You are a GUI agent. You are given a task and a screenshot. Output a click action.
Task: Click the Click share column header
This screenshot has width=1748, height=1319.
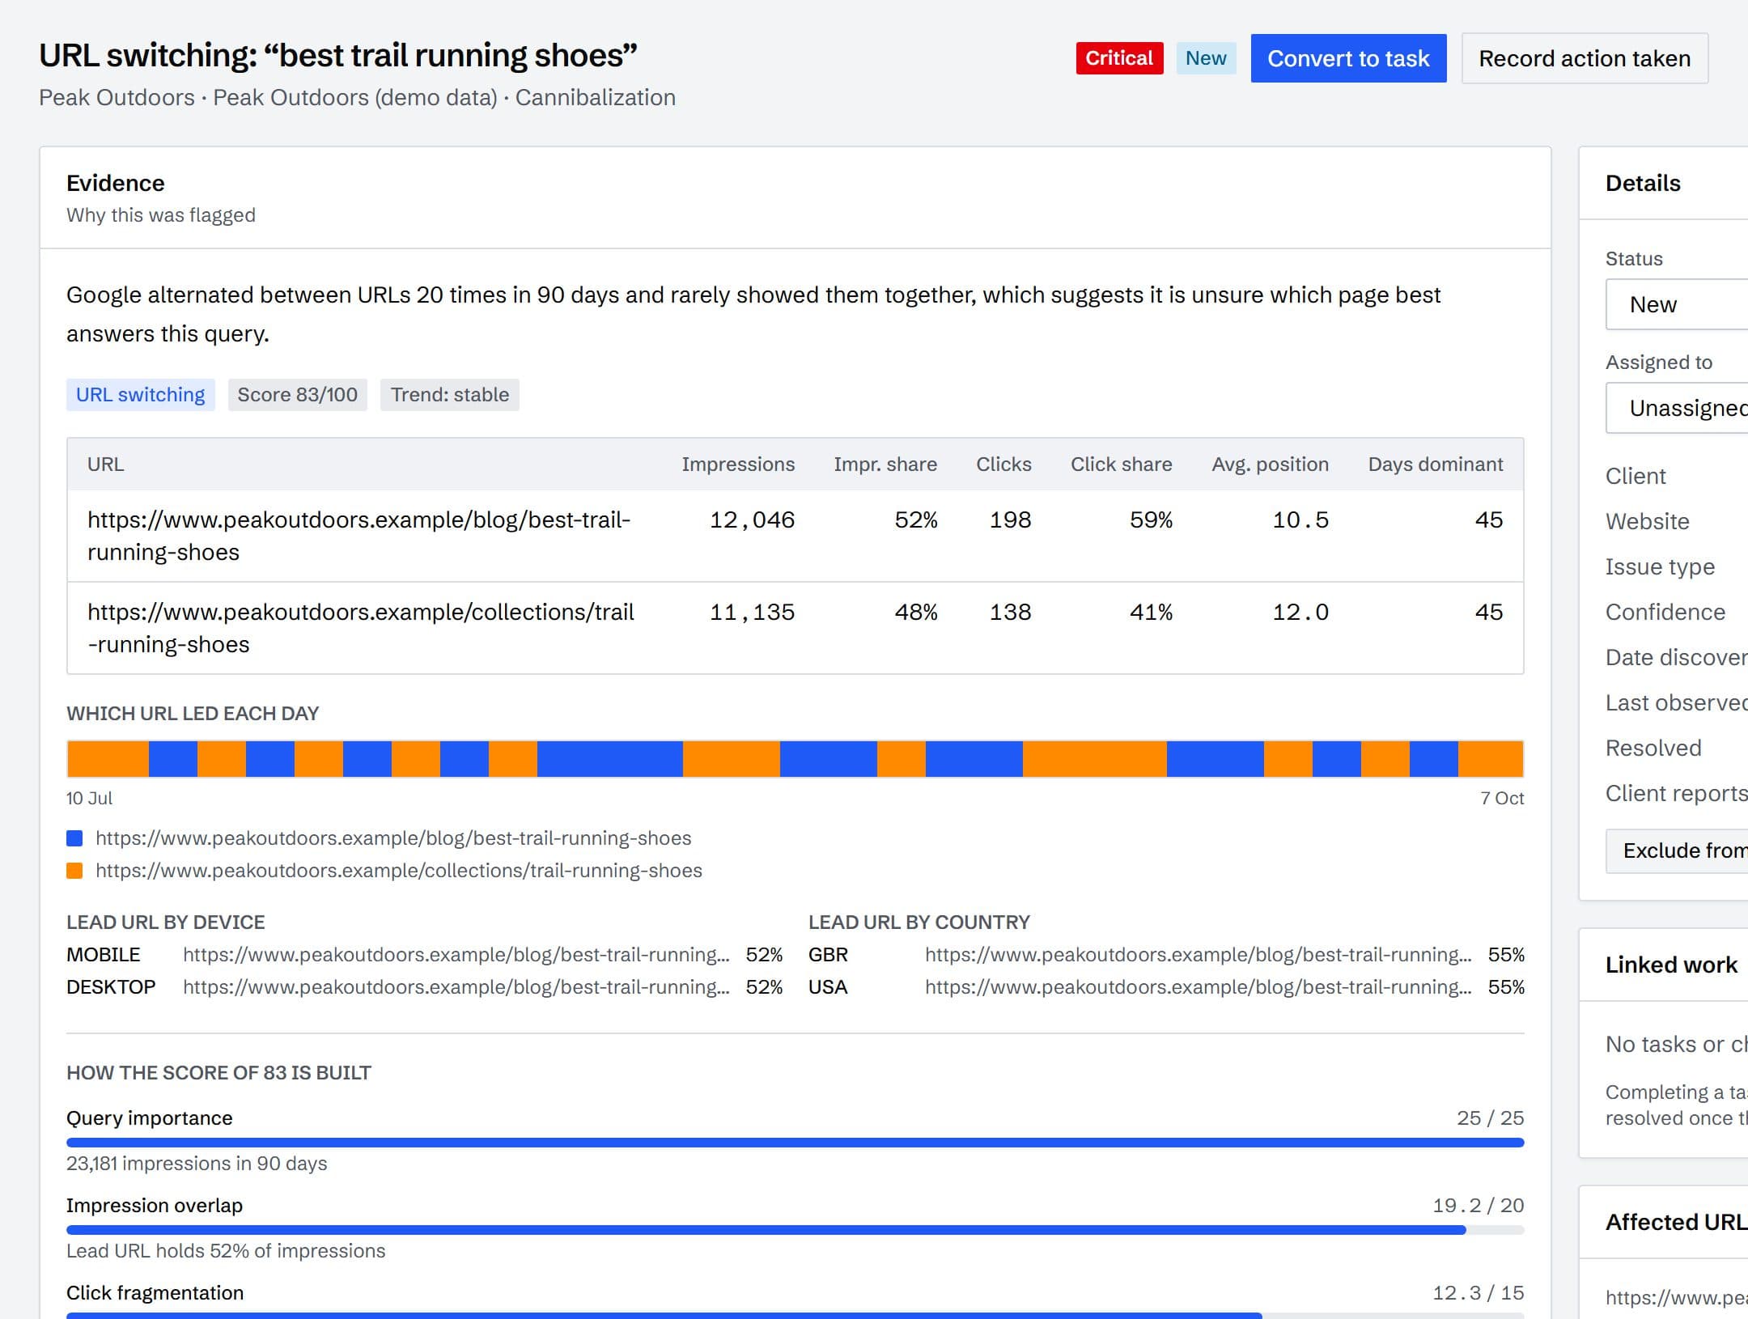click(1121, 464)
